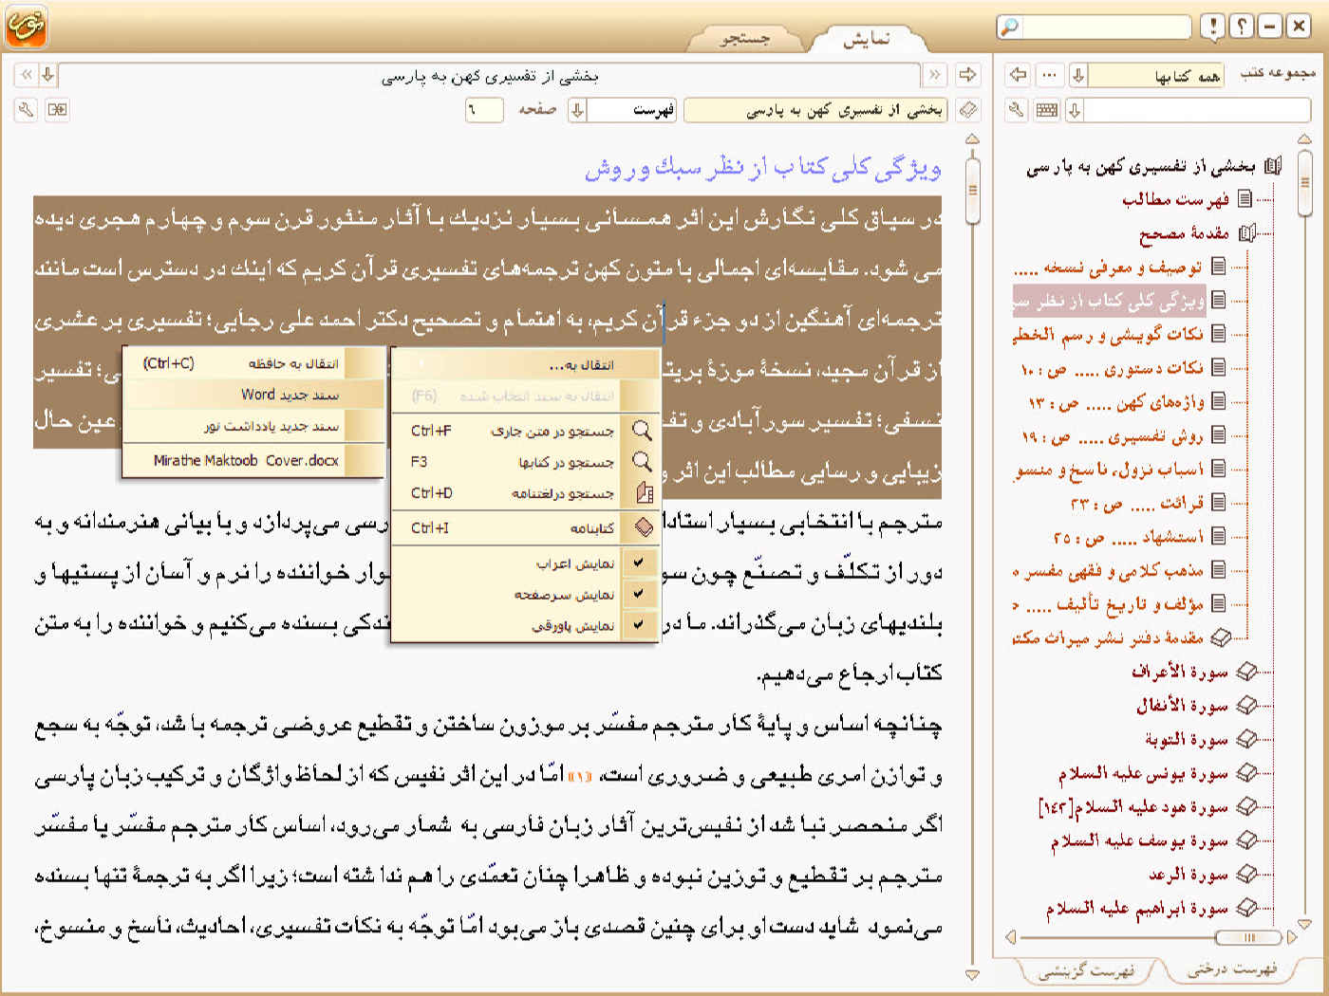Switch to the نمایش tab

867,39
